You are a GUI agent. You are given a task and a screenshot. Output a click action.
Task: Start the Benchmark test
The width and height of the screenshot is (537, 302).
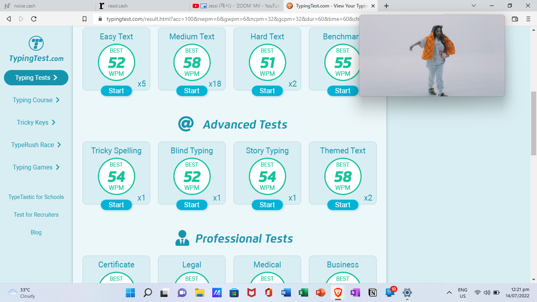(343, 91)
